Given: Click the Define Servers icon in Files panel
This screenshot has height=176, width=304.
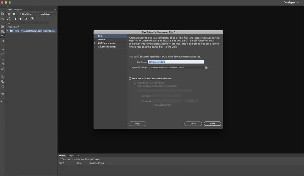Looking at the screenshot, I should point(9,14).
